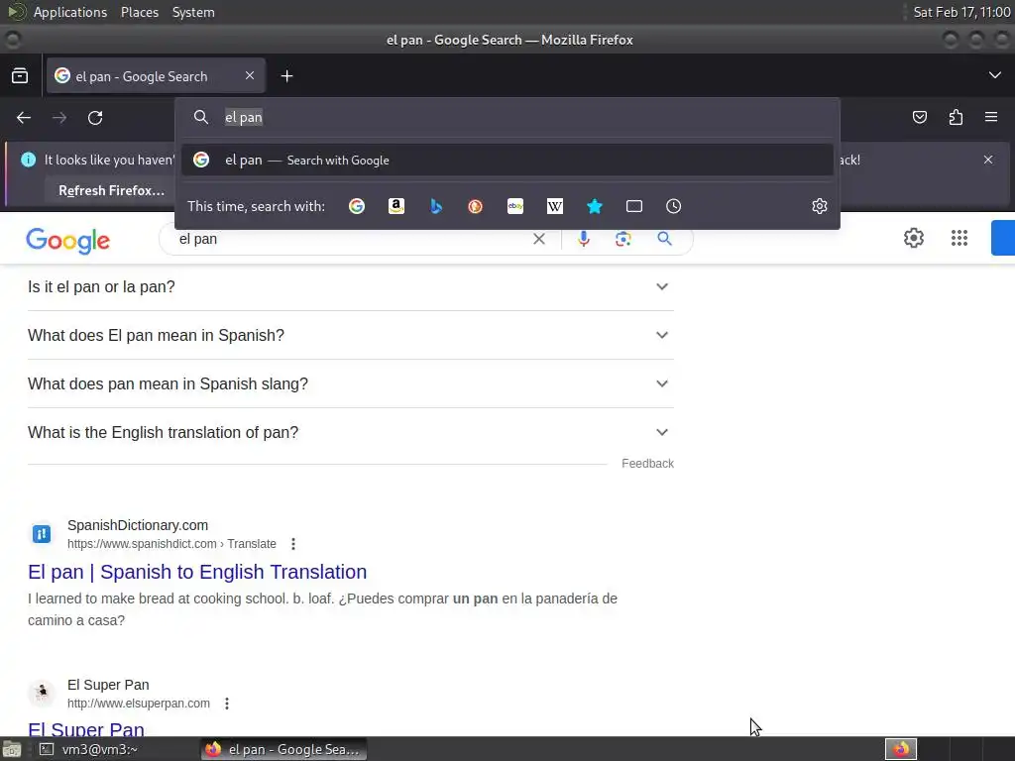Viewport: 1015px width, 761px height.
Task: Expand Is it el pan or la pan?
Action: [x=350, y=286]
